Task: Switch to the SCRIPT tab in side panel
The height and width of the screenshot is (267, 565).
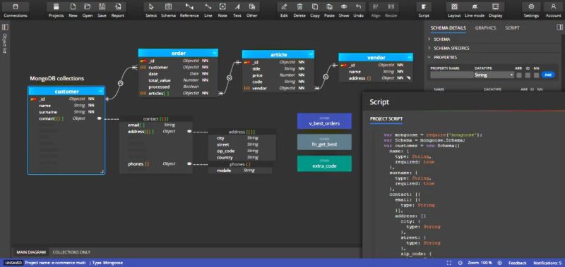Action: pyautogui.click(x=512, y=28)
